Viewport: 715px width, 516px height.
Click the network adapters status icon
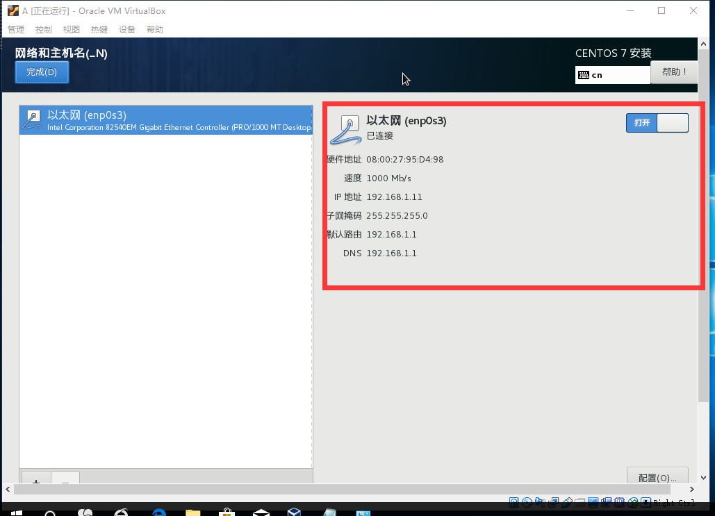pos(554,502)
